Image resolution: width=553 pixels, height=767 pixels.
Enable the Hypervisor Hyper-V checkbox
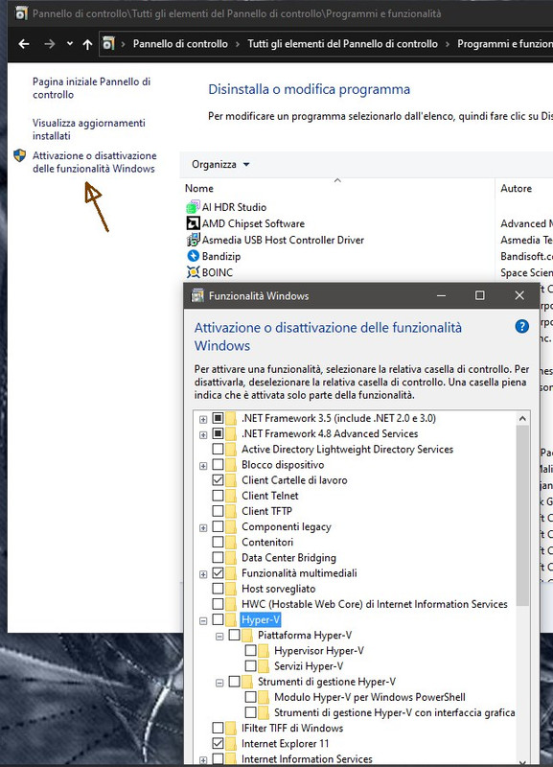point(250,651)
